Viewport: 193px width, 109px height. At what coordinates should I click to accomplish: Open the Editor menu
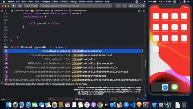click(55, 2)
